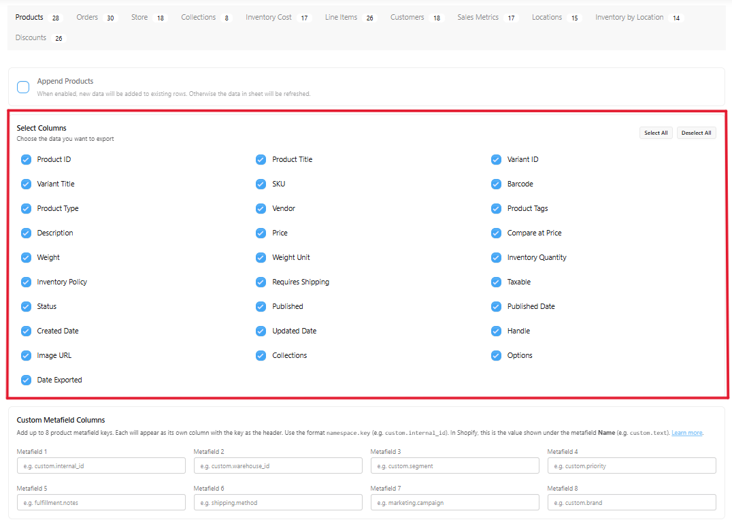Toggle the Weight checkbox

point(26,257)
